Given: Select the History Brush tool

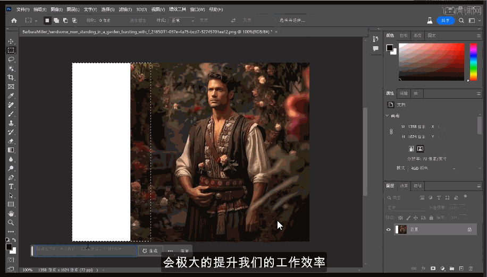Looking at the screenshot, I should [x=11, y=132].
